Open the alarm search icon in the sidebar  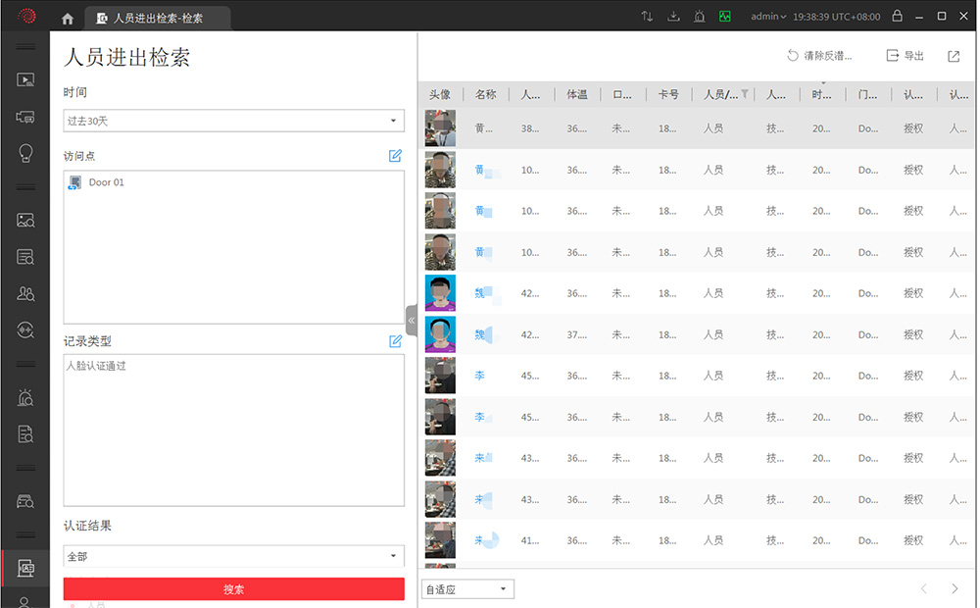click(25, 397)
